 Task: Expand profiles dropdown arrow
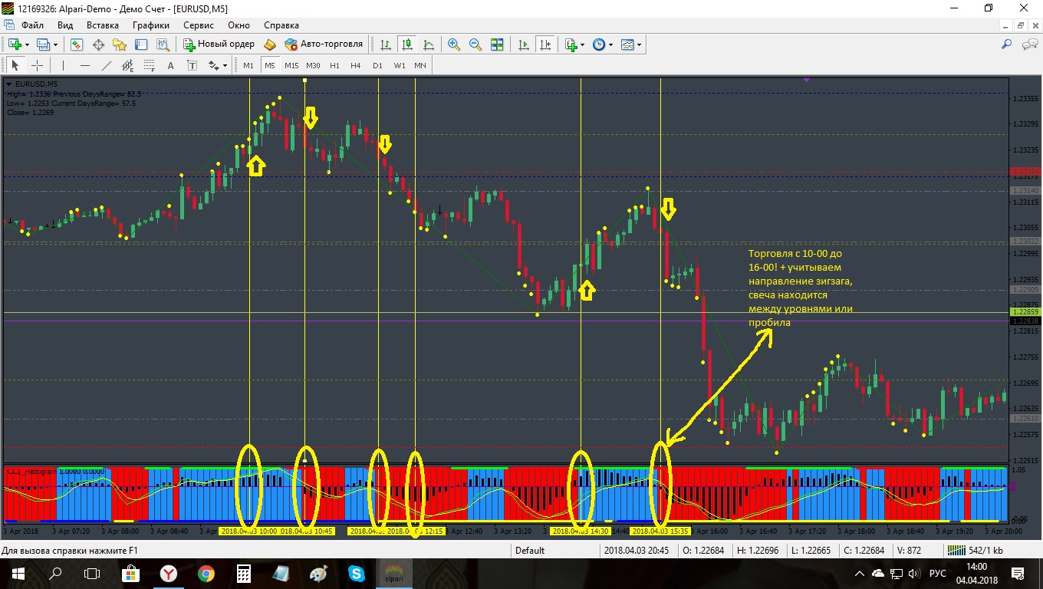pos(55,44)
